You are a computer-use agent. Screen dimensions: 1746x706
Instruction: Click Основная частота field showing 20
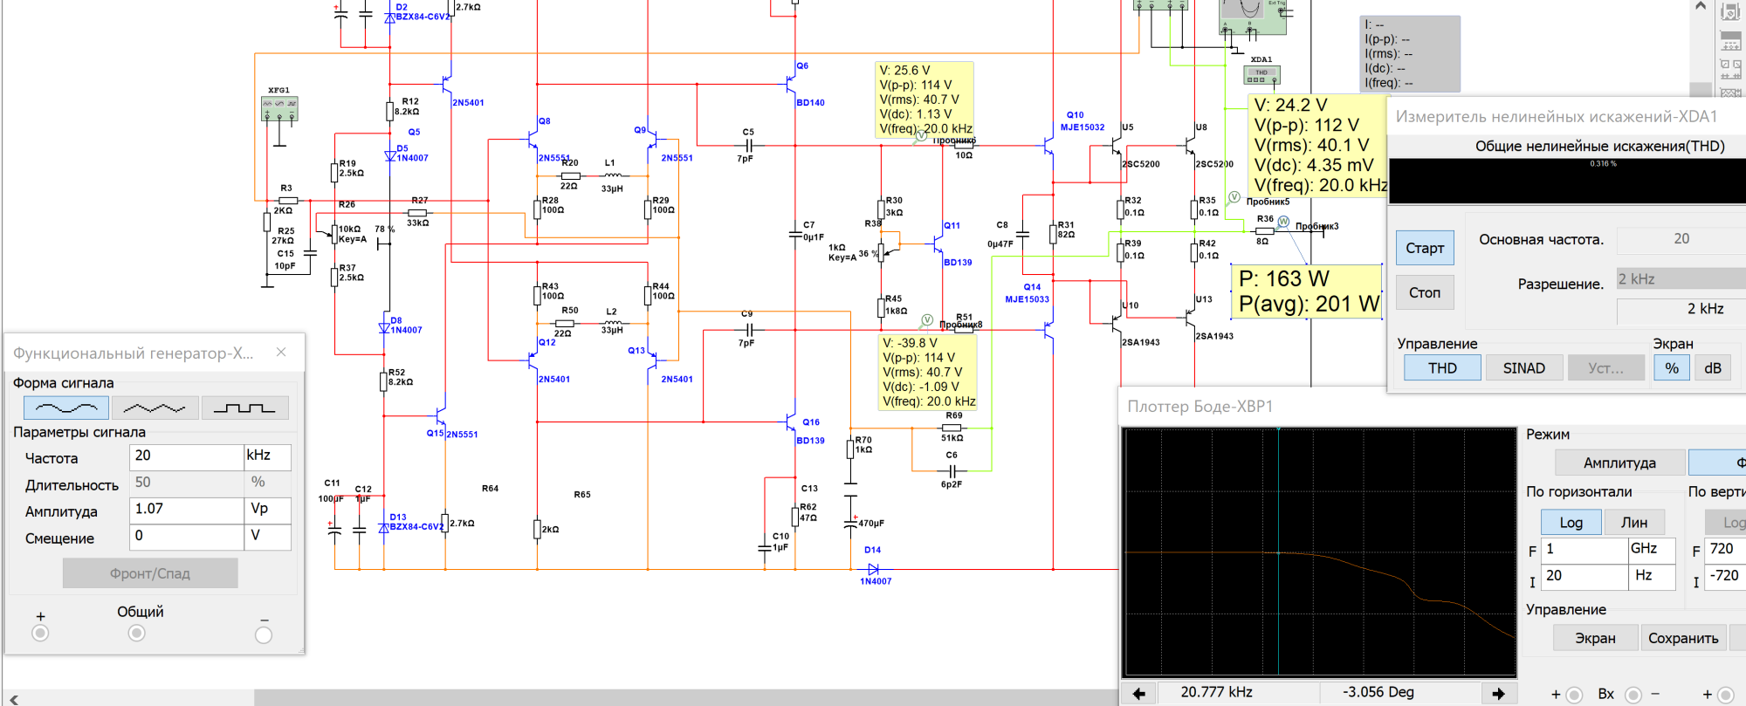pyautogui.click(x=1681, y=239)
